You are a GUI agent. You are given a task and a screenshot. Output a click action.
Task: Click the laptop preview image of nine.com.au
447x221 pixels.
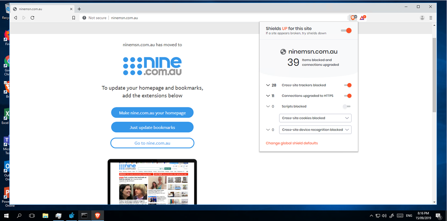click(152, 182)
